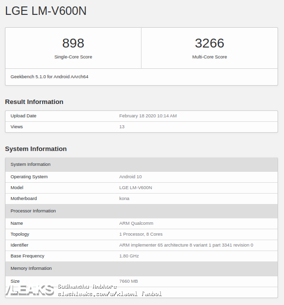Image resolution: width=284 pixels, height=305 pixels.
Task: Click the LGE LM-V600N page title
Action: point(46,11)
